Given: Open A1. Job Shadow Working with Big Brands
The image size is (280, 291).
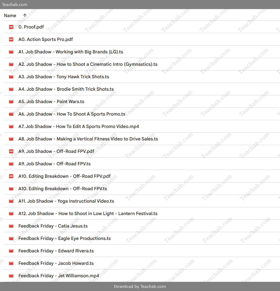Looking at the screenshot, I should (71, 52).
